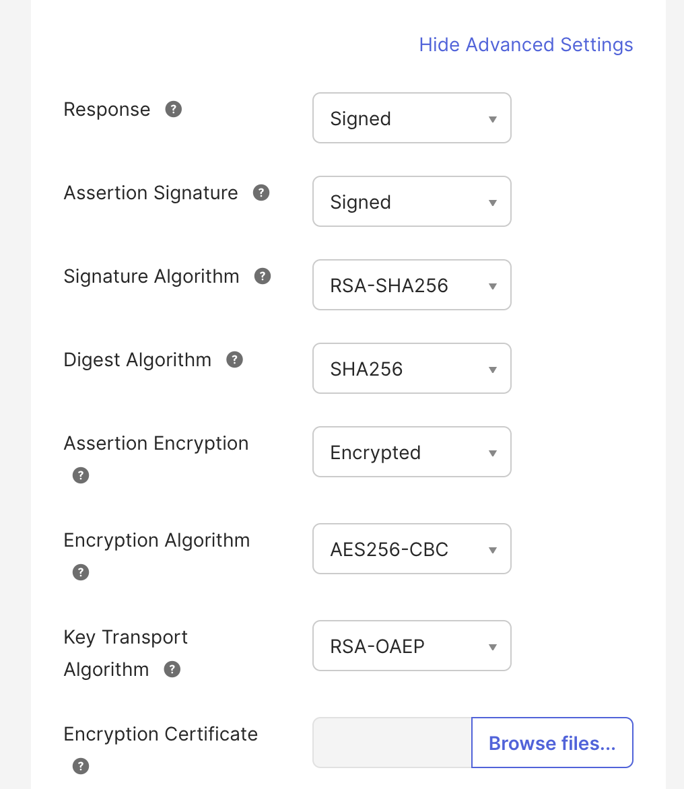Open the AES256-CBC Encryption Algorithm dropdown
The width and height of the screenshot is (684, 789).
(411, 549)
